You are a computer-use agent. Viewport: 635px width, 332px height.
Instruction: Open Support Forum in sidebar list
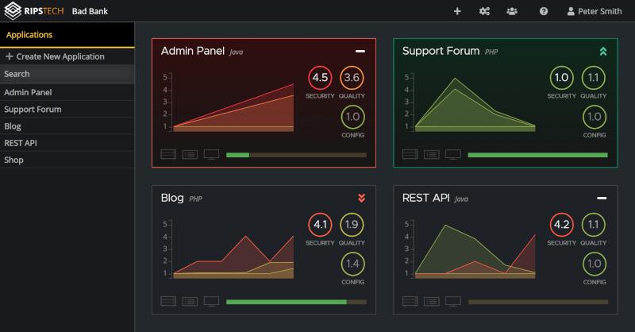[67, 110]
